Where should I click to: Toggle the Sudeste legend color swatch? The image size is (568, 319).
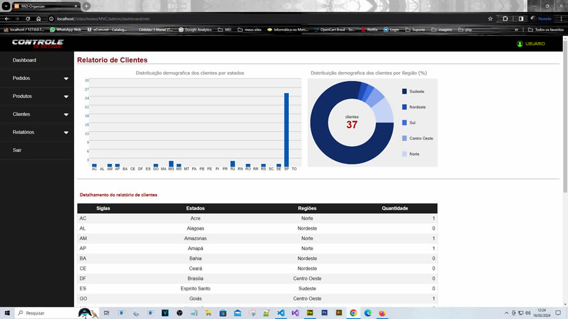404,91
